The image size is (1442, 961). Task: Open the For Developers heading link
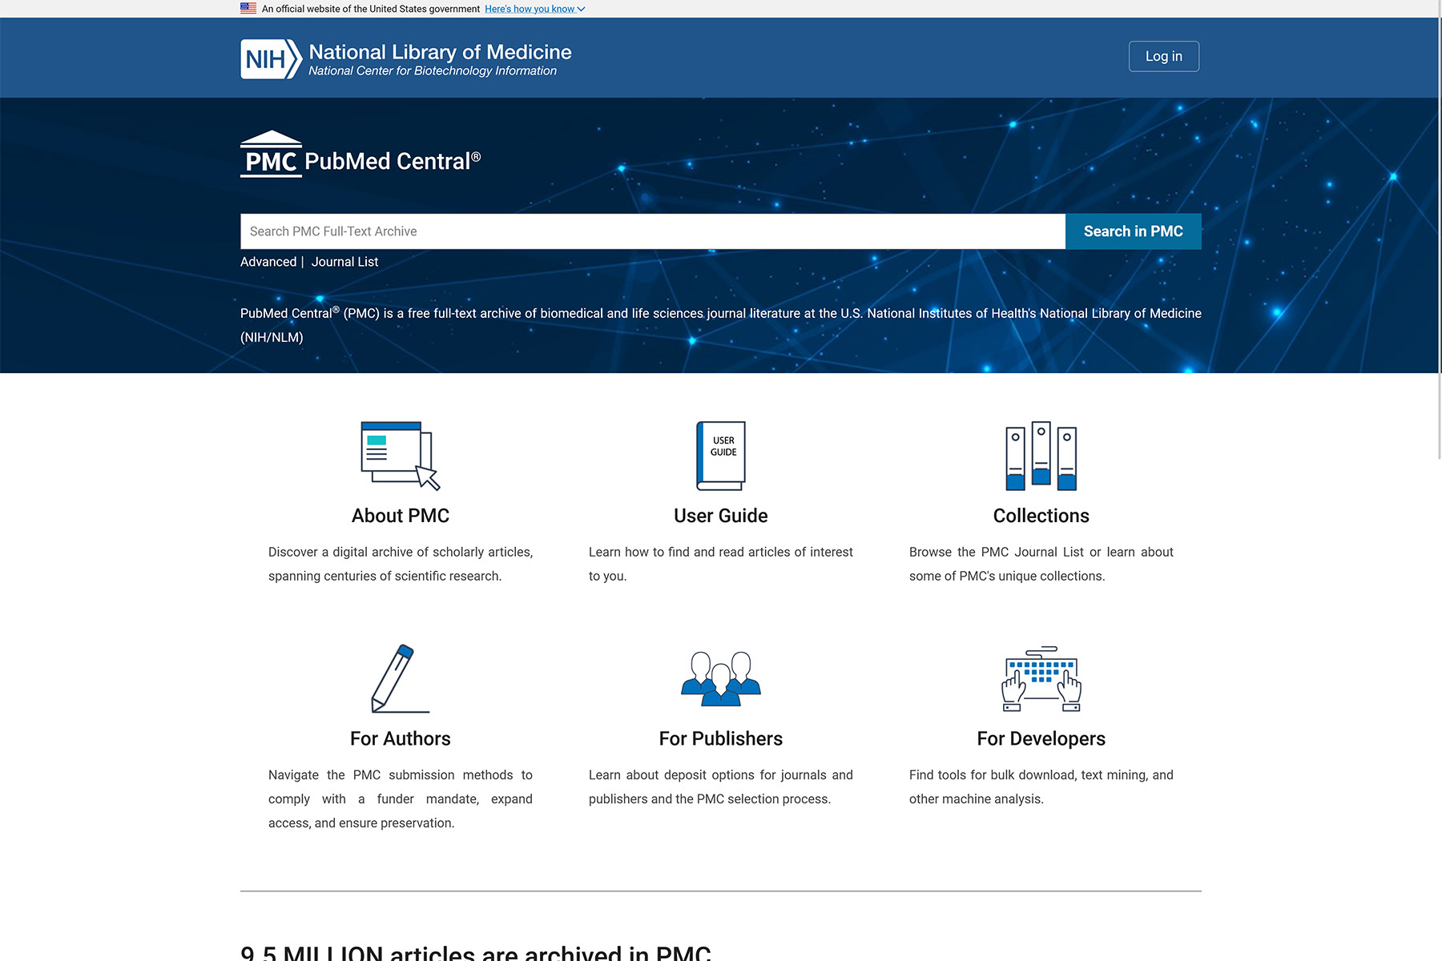pos(1041,738)
